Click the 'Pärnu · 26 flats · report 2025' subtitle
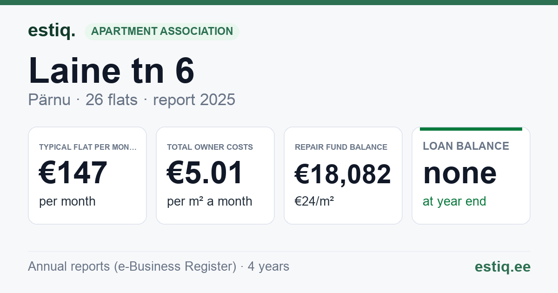The width and height of the screenshot is (558, 293). [132, 100]
